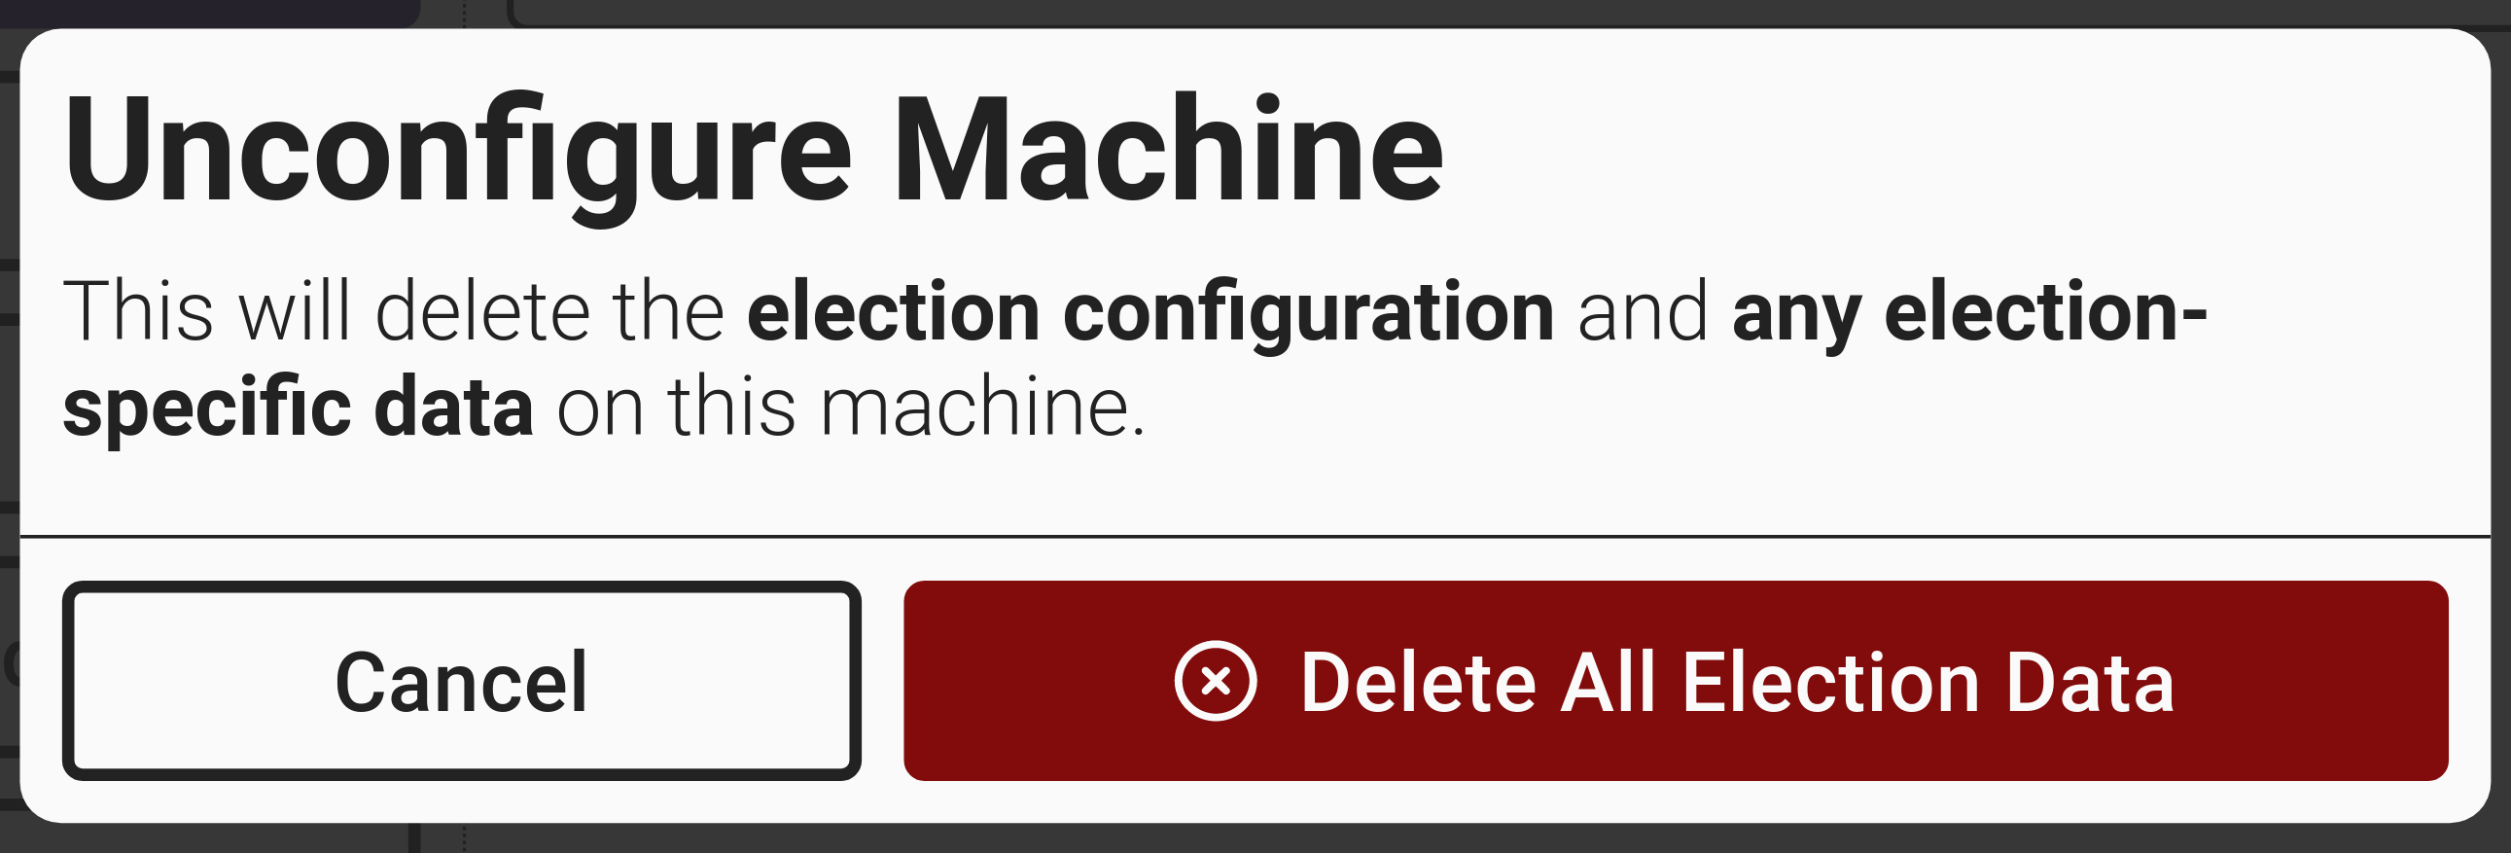Cancel the Unconfigure Machine dialog
This screenshot has height=853, width=2511.
(x=461, y=682)
